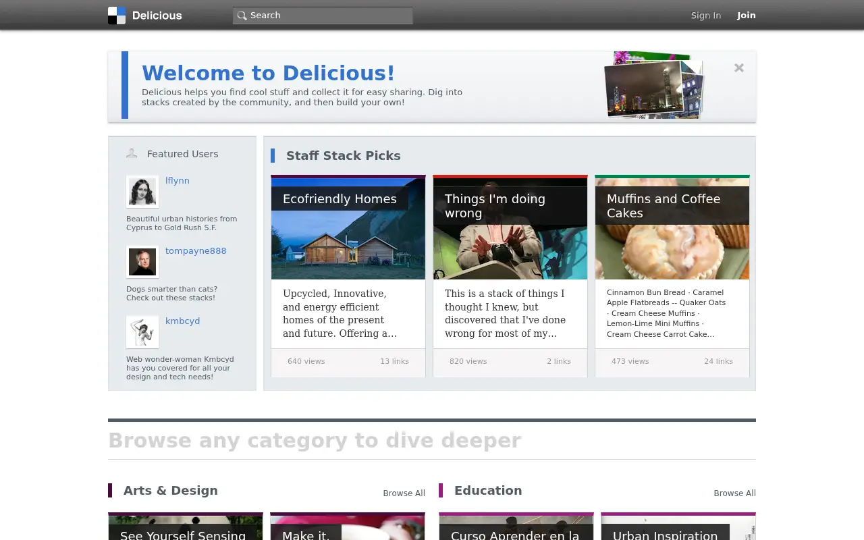Click the Ecofriendly Homes description text
864x540 pixels.
pyautogui.click(x=340, y=313)
